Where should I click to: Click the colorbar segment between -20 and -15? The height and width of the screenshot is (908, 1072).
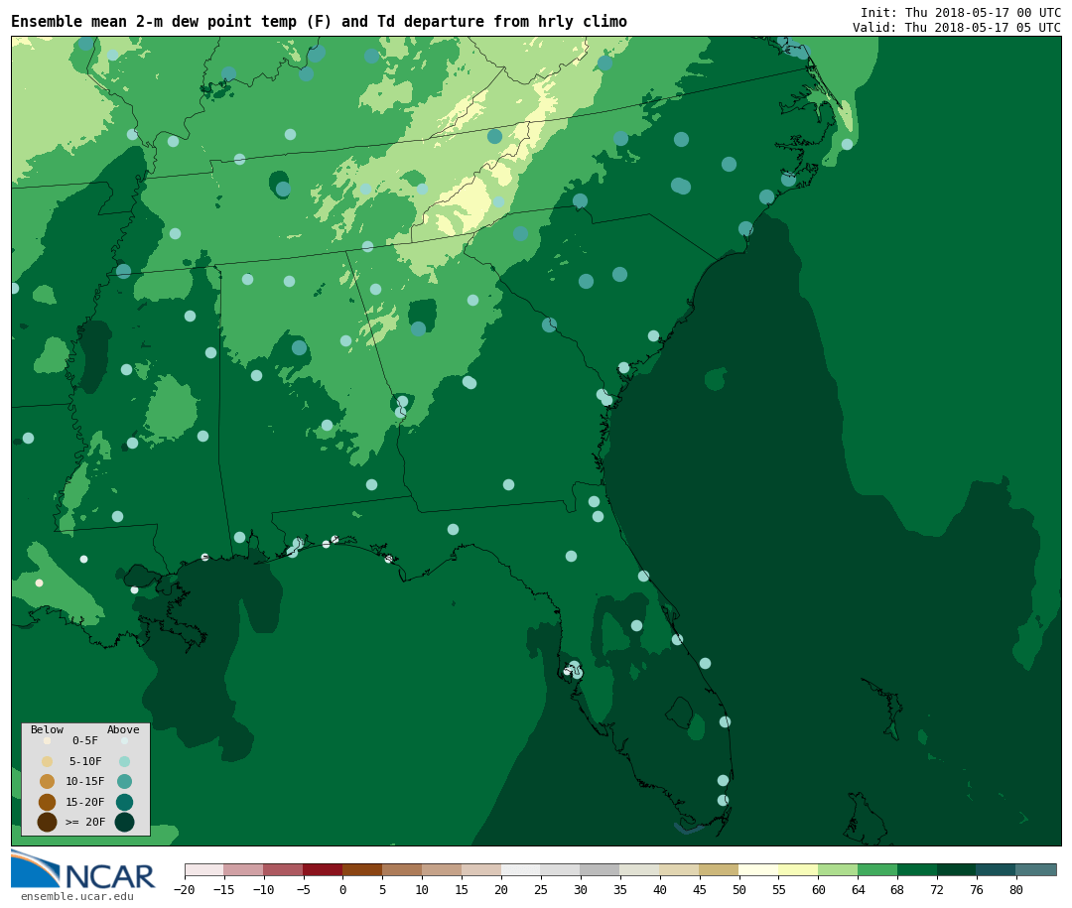204,869
